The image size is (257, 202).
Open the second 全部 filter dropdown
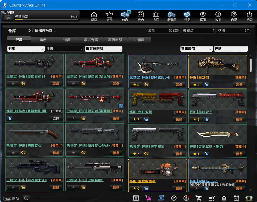[65, 49]
